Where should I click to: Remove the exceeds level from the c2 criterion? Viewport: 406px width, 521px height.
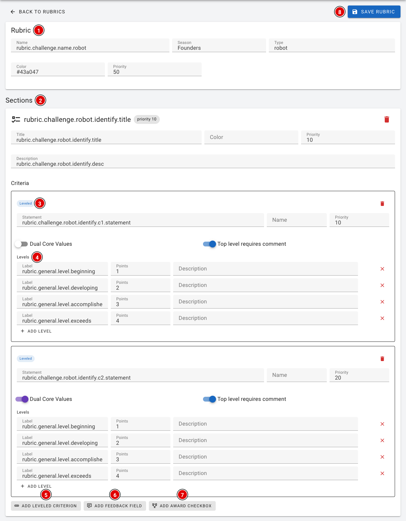click(x=382, y=473)
